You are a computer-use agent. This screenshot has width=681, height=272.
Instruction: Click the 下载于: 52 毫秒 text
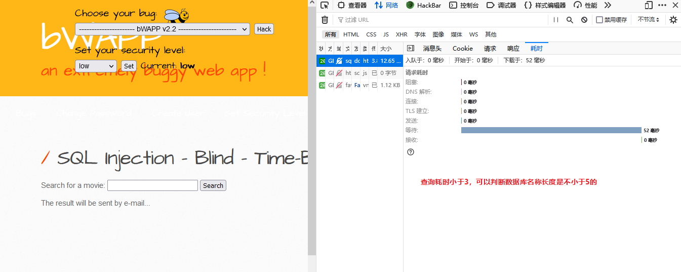[524, 60]
